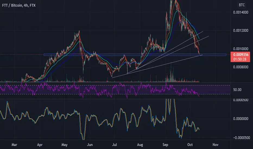The height and width of the screenshot is (149, 253).
Task: Click the 0.0010000 price axis label
Action: (241, 49)
